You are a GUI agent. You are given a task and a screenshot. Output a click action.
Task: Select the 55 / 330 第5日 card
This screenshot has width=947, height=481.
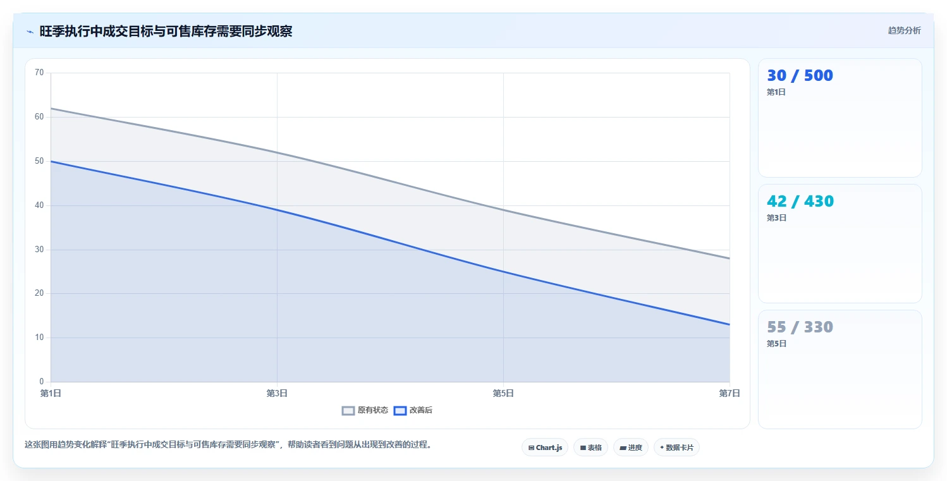840,369
